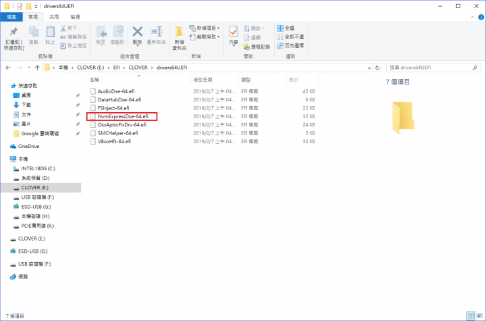
Task: Open the Delete dropdown arrow
Action: coord(137,45)
